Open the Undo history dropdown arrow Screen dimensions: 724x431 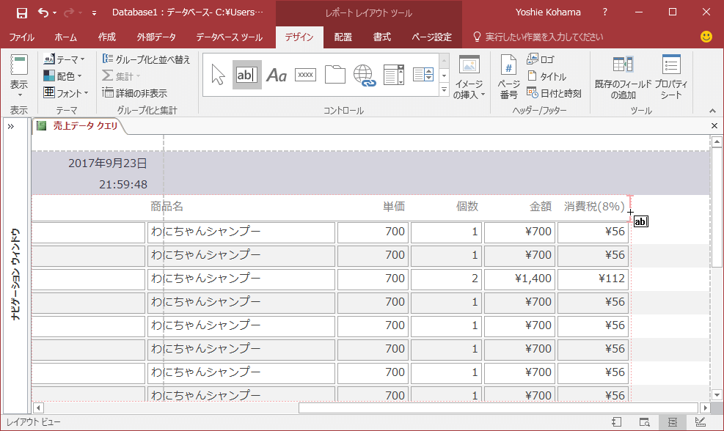click(54, 13)
